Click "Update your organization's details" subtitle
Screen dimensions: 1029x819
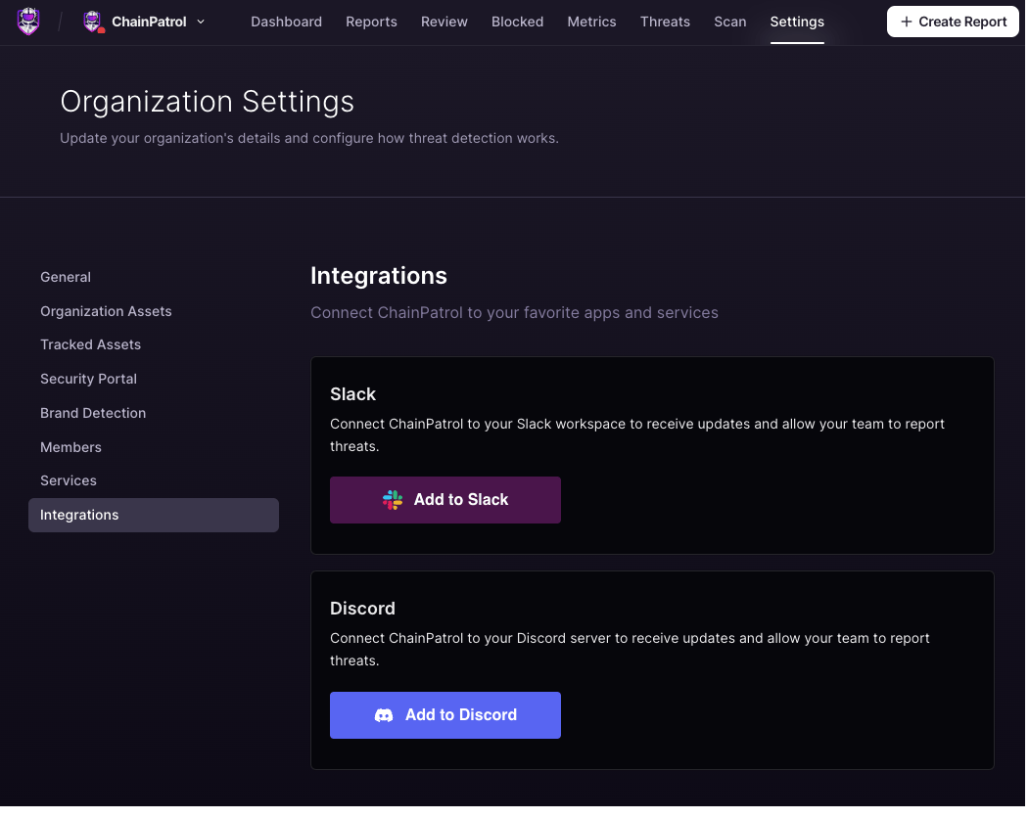[x=309, y=138]
